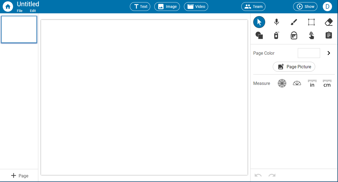Pick the touch finger interaction tool
The height and width of the screenshot is (182, 338).
point(311,35)
